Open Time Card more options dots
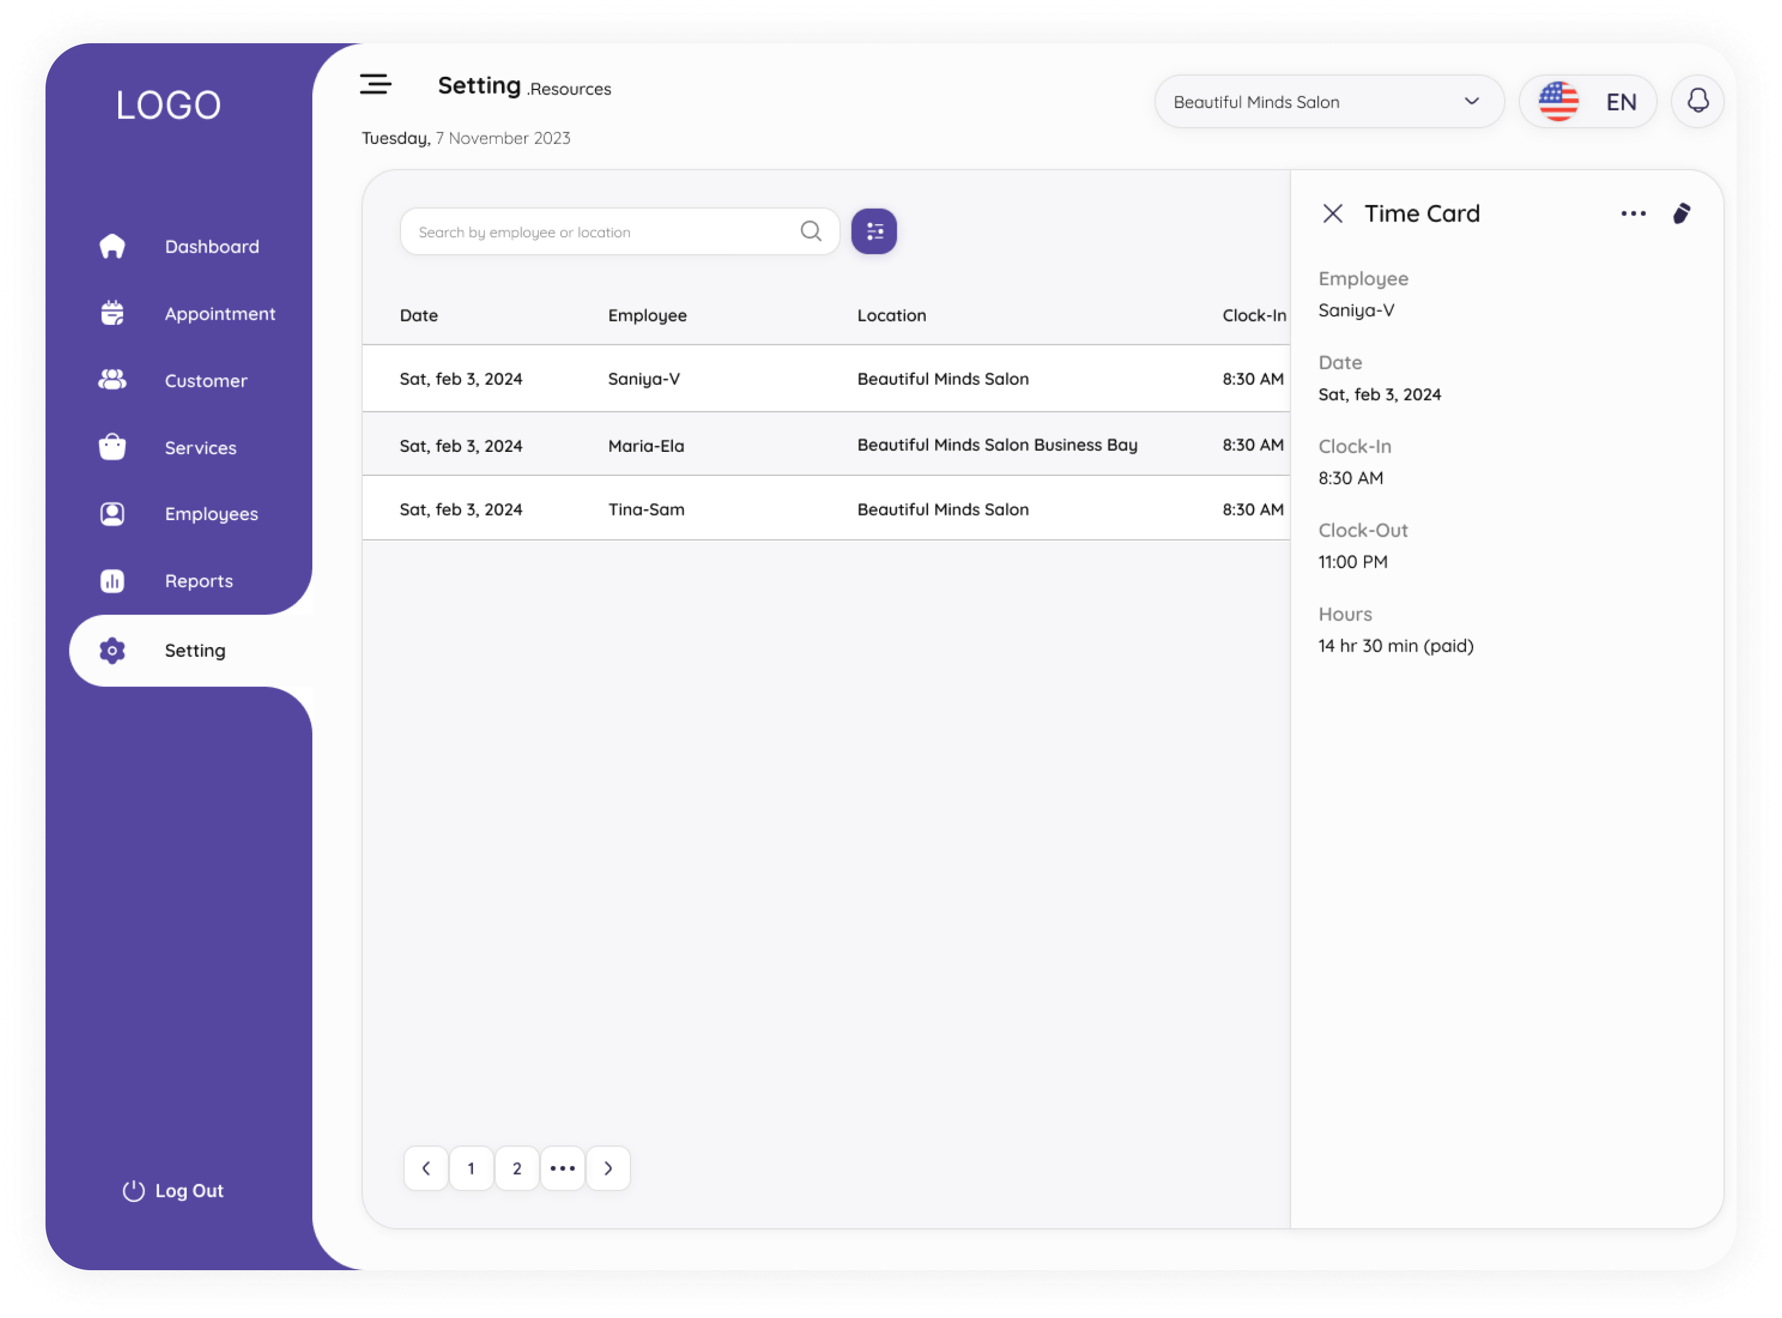Image resolution: width=1782 pixels, height=1318 pixels. point(1633,214)
